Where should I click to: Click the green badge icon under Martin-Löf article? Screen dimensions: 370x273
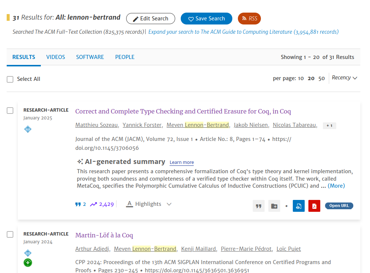28,263
